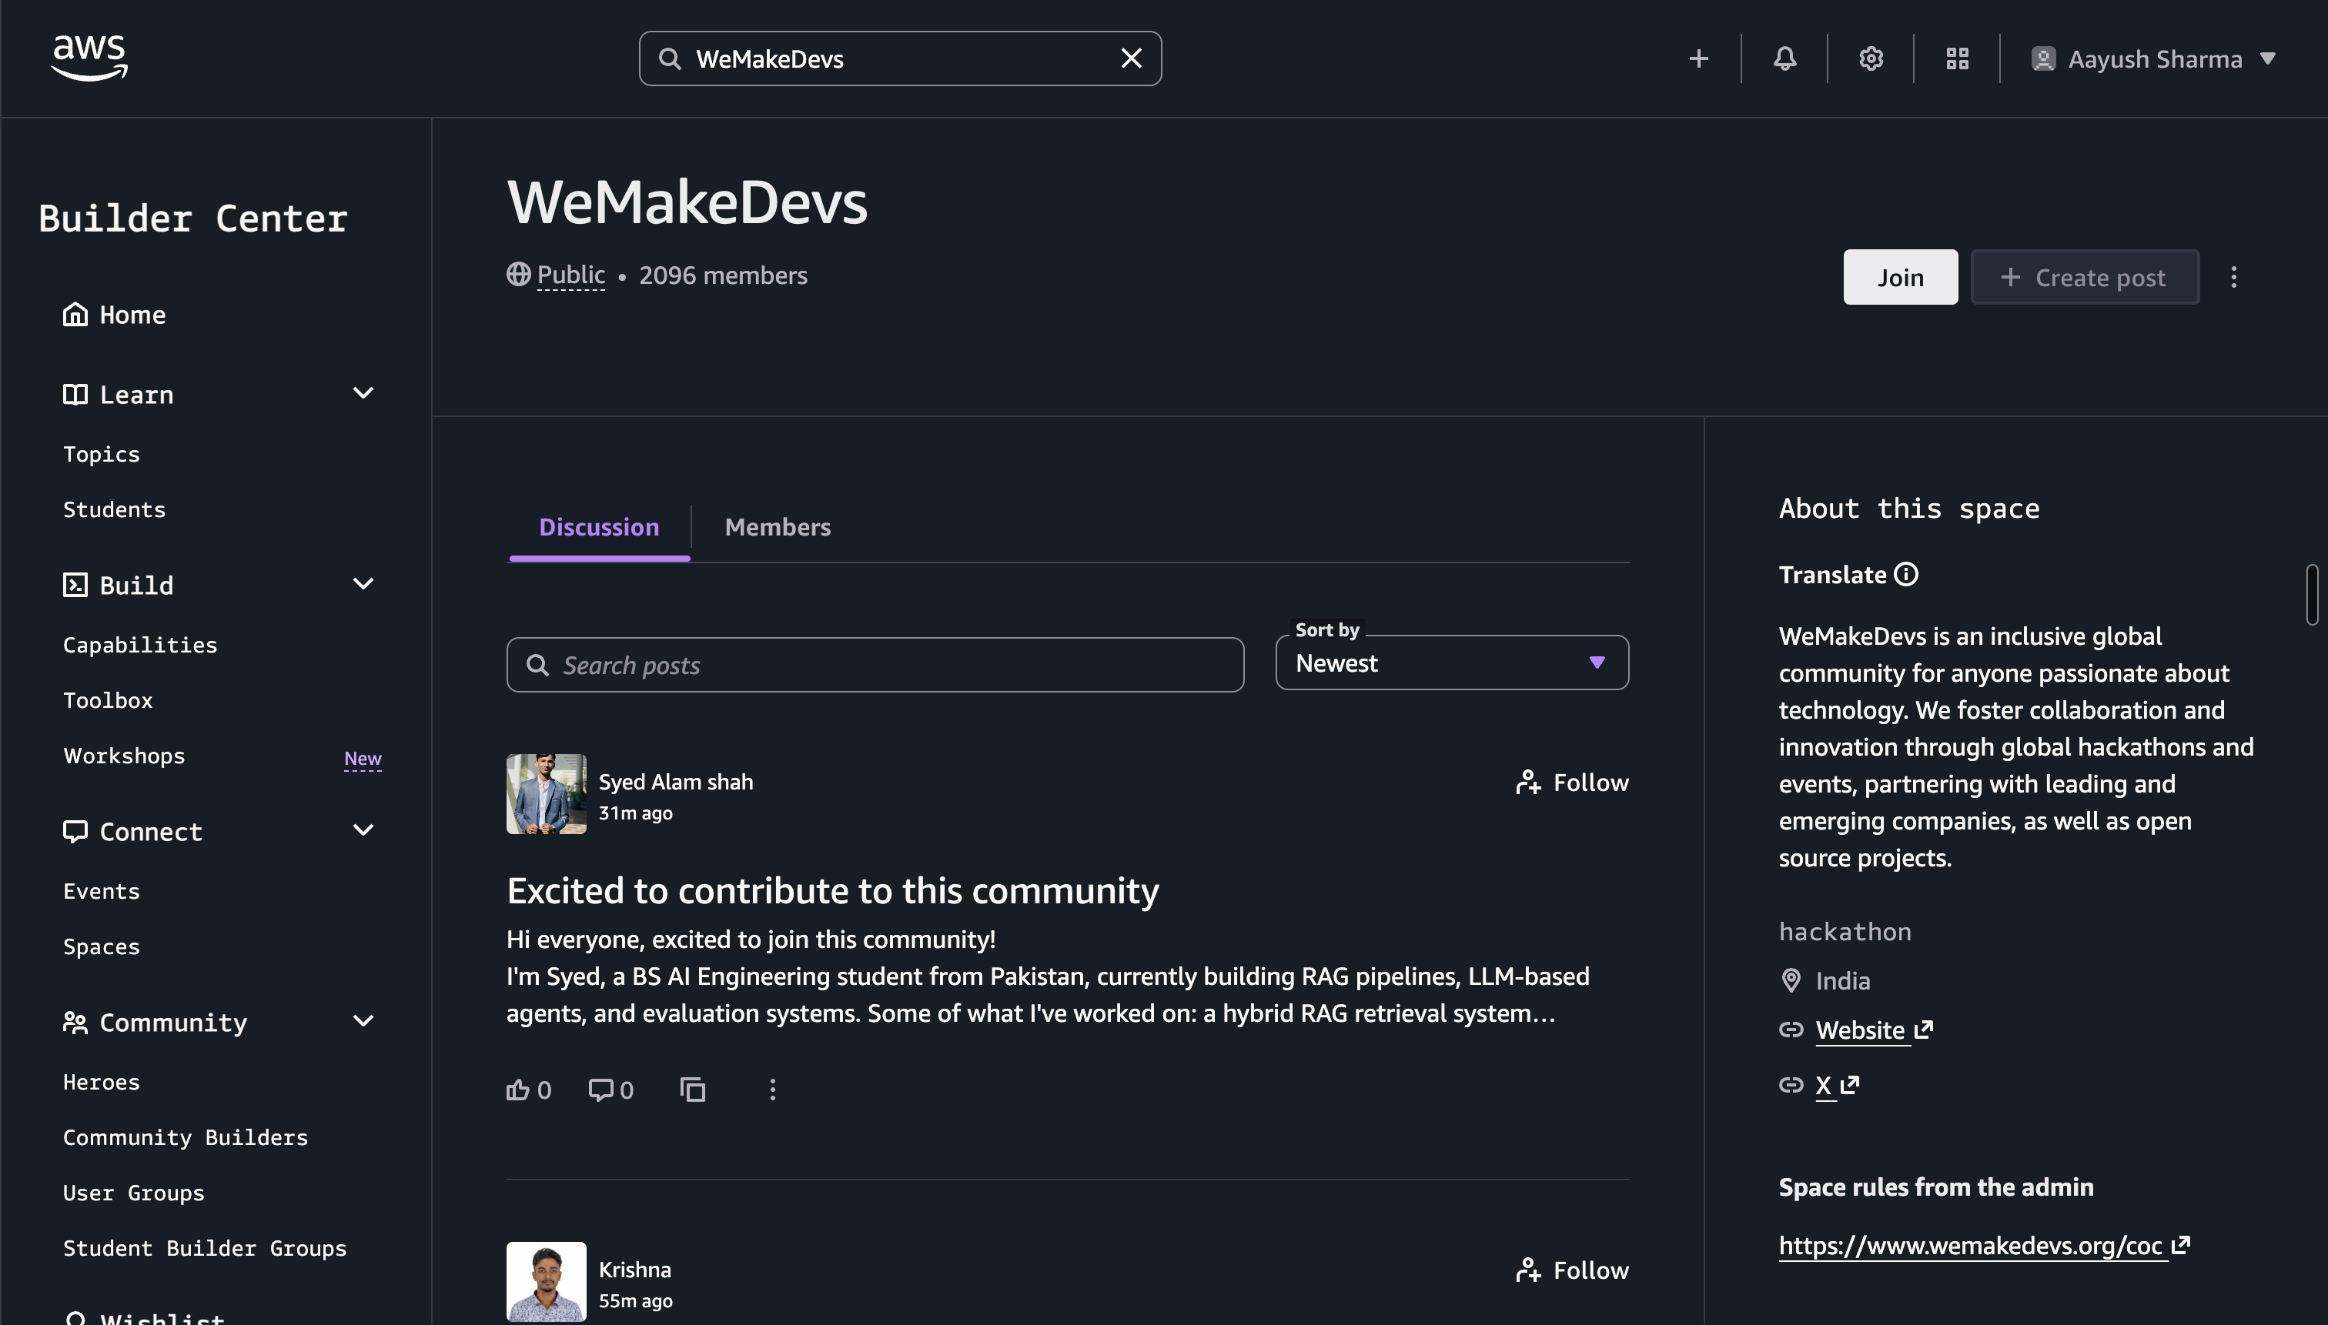Open the Sort by Newest dropdown
The height and width of the screenshot is (1325, 2328).
tap(1451, 662)
